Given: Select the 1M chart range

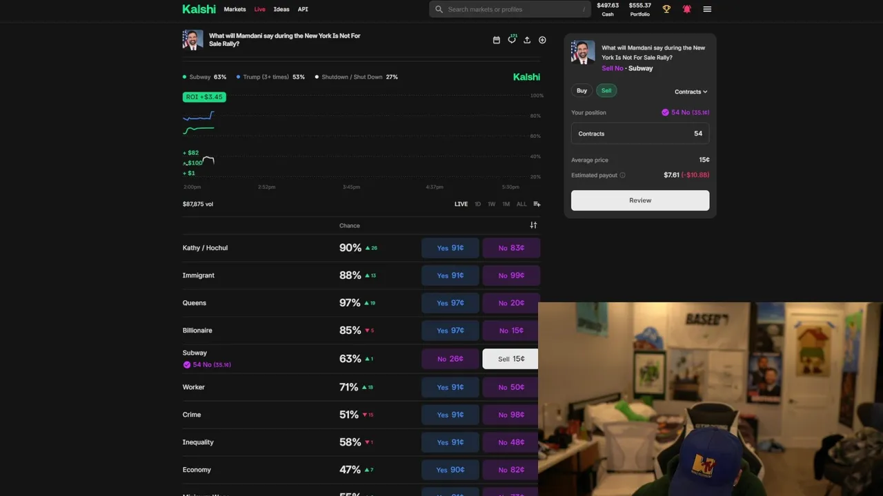Looking at the screenshot, I should (x=506, y=204).
